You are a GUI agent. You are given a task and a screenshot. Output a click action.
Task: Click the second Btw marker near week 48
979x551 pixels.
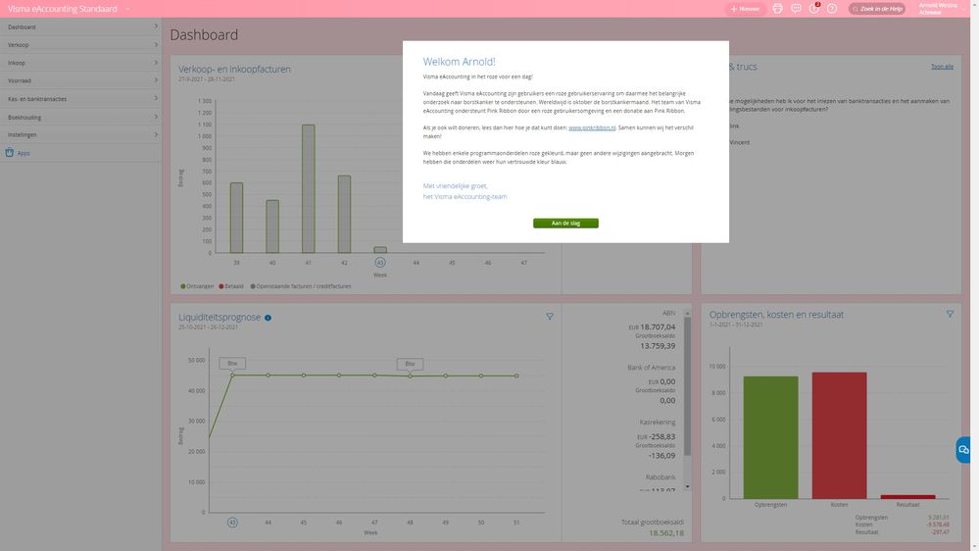tap(410, 364)
